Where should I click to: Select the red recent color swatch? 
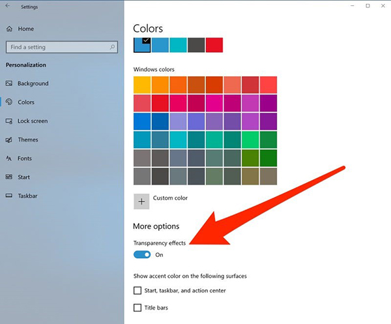coord(214,45)
